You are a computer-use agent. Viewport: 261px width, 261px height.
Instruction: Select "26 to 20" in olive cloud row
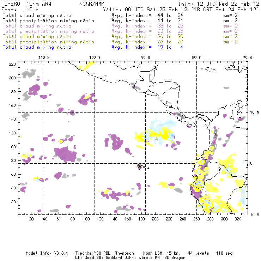tap(170, 37)
